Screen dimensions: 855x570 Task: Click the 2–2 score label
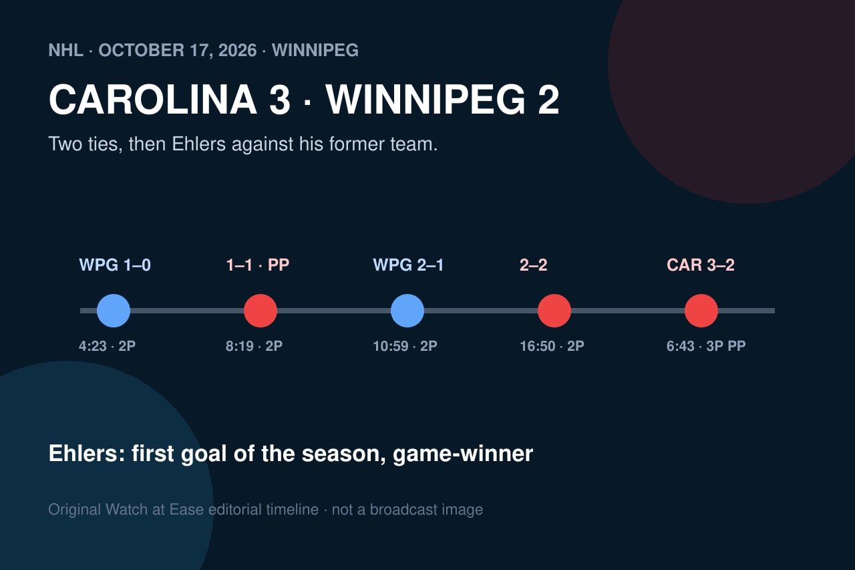tap(534, 265)
